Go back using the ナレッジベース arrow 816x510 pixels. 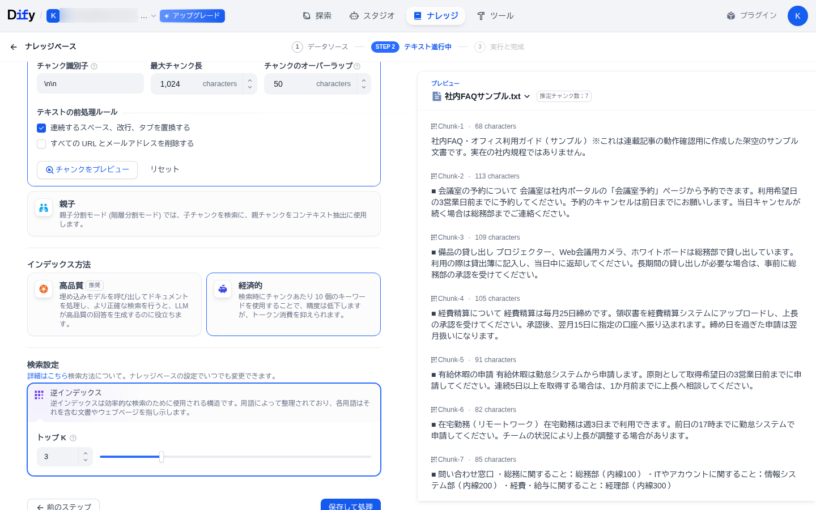coord(14,47)
